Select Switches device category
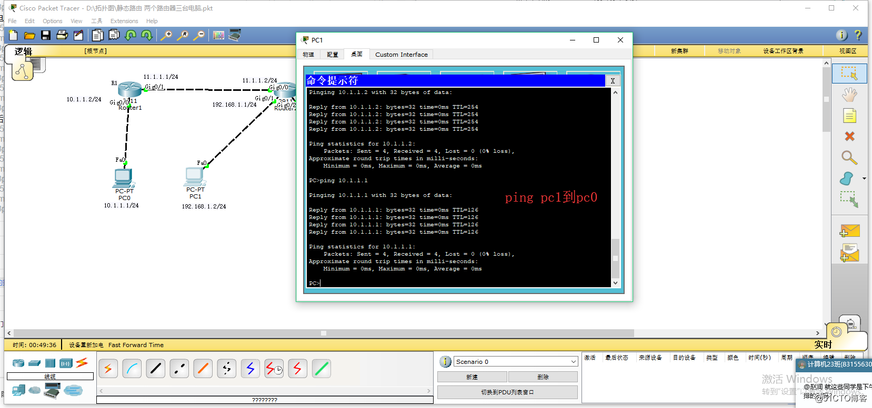Viewport: 872px width, 408px height. click(x=35, y=363)
